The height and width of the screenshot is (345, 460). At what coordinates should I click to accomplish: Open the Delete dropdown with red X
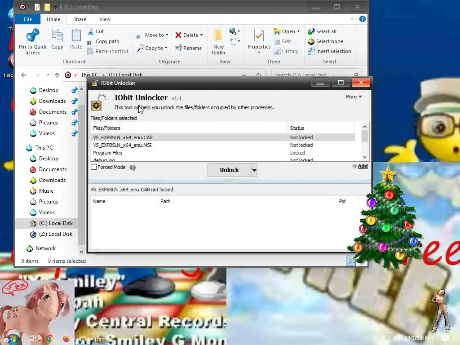point(189,35)
